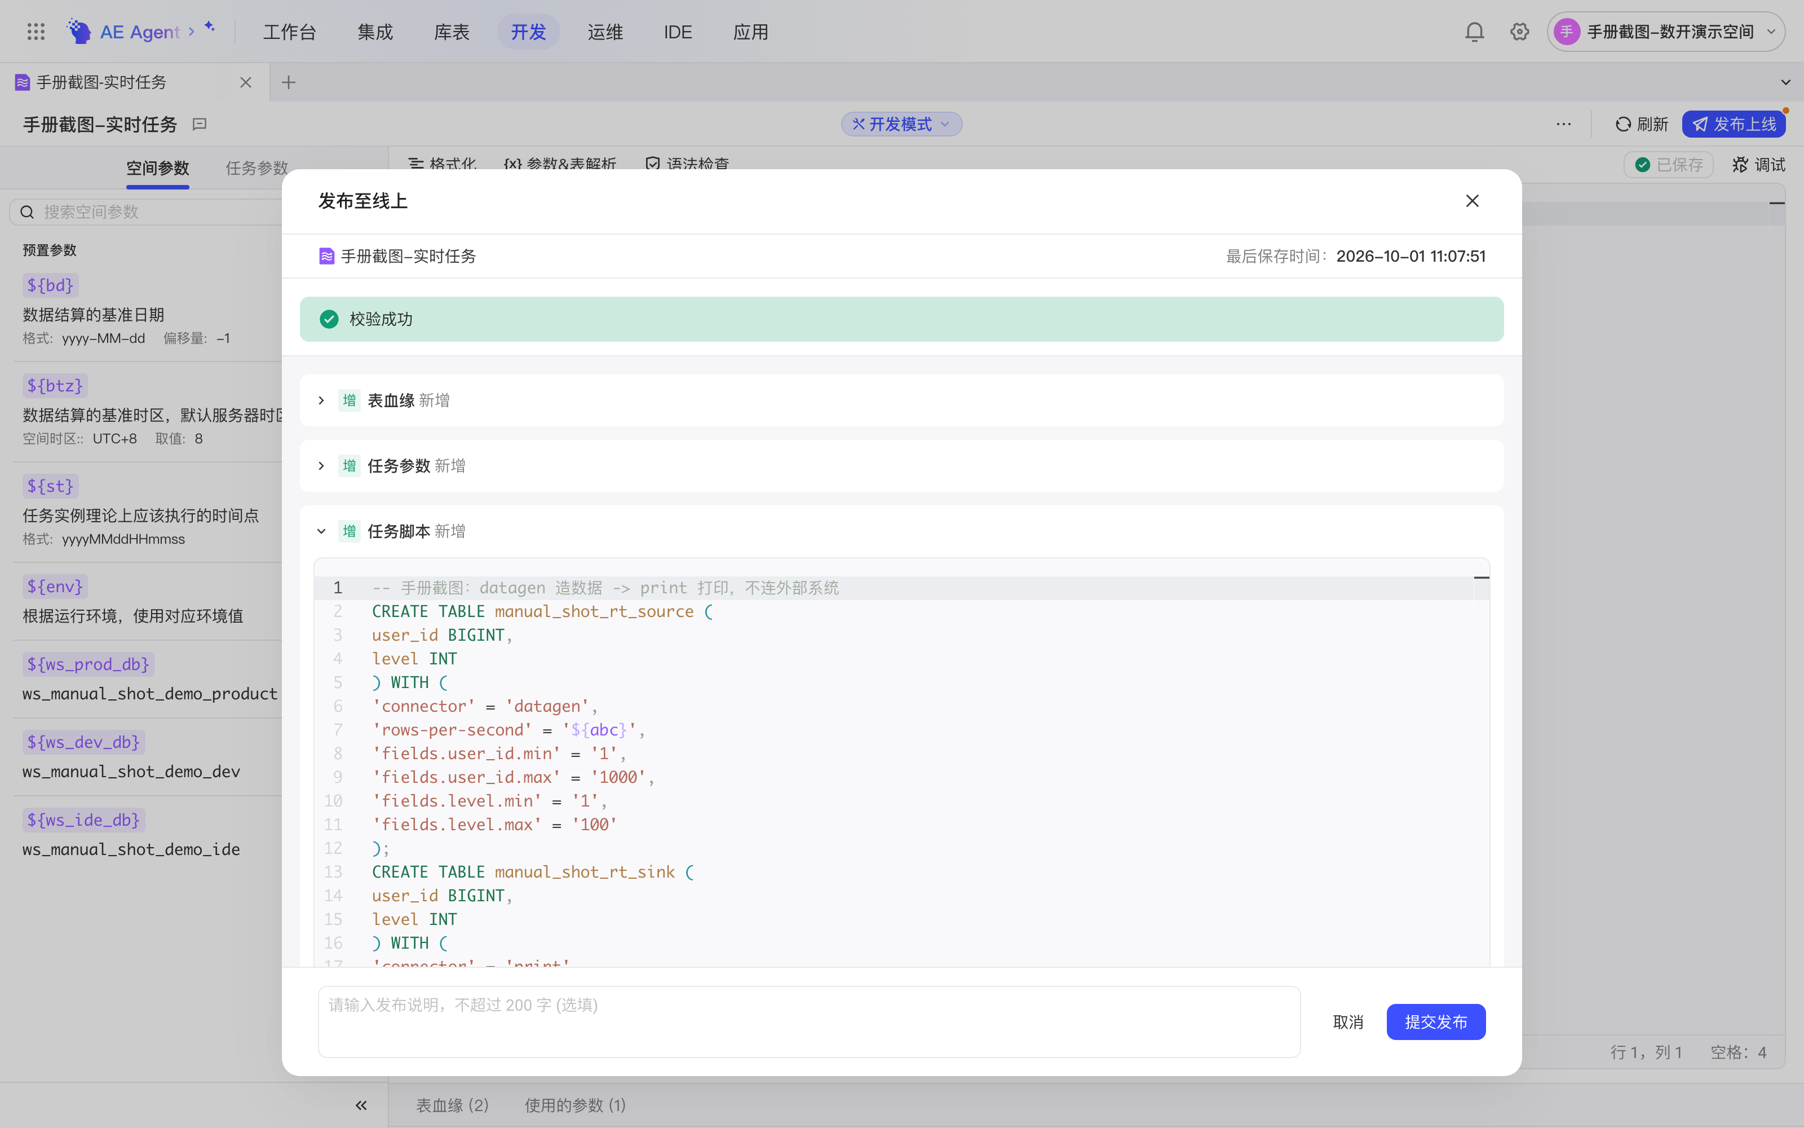Screen dimensions: 1804x1128
Task: Open the app grid launcher icon
Action: coord(36,32)
